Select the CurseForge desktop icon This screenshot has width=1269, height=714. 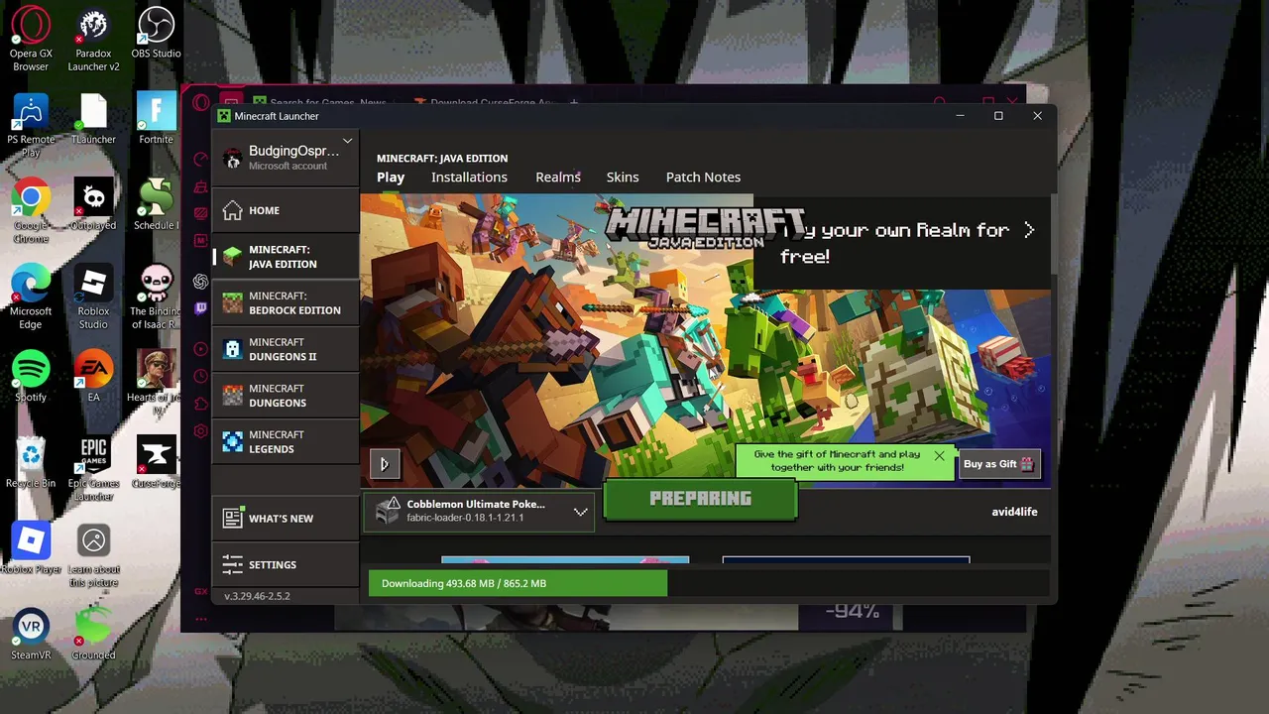[156, 463]
